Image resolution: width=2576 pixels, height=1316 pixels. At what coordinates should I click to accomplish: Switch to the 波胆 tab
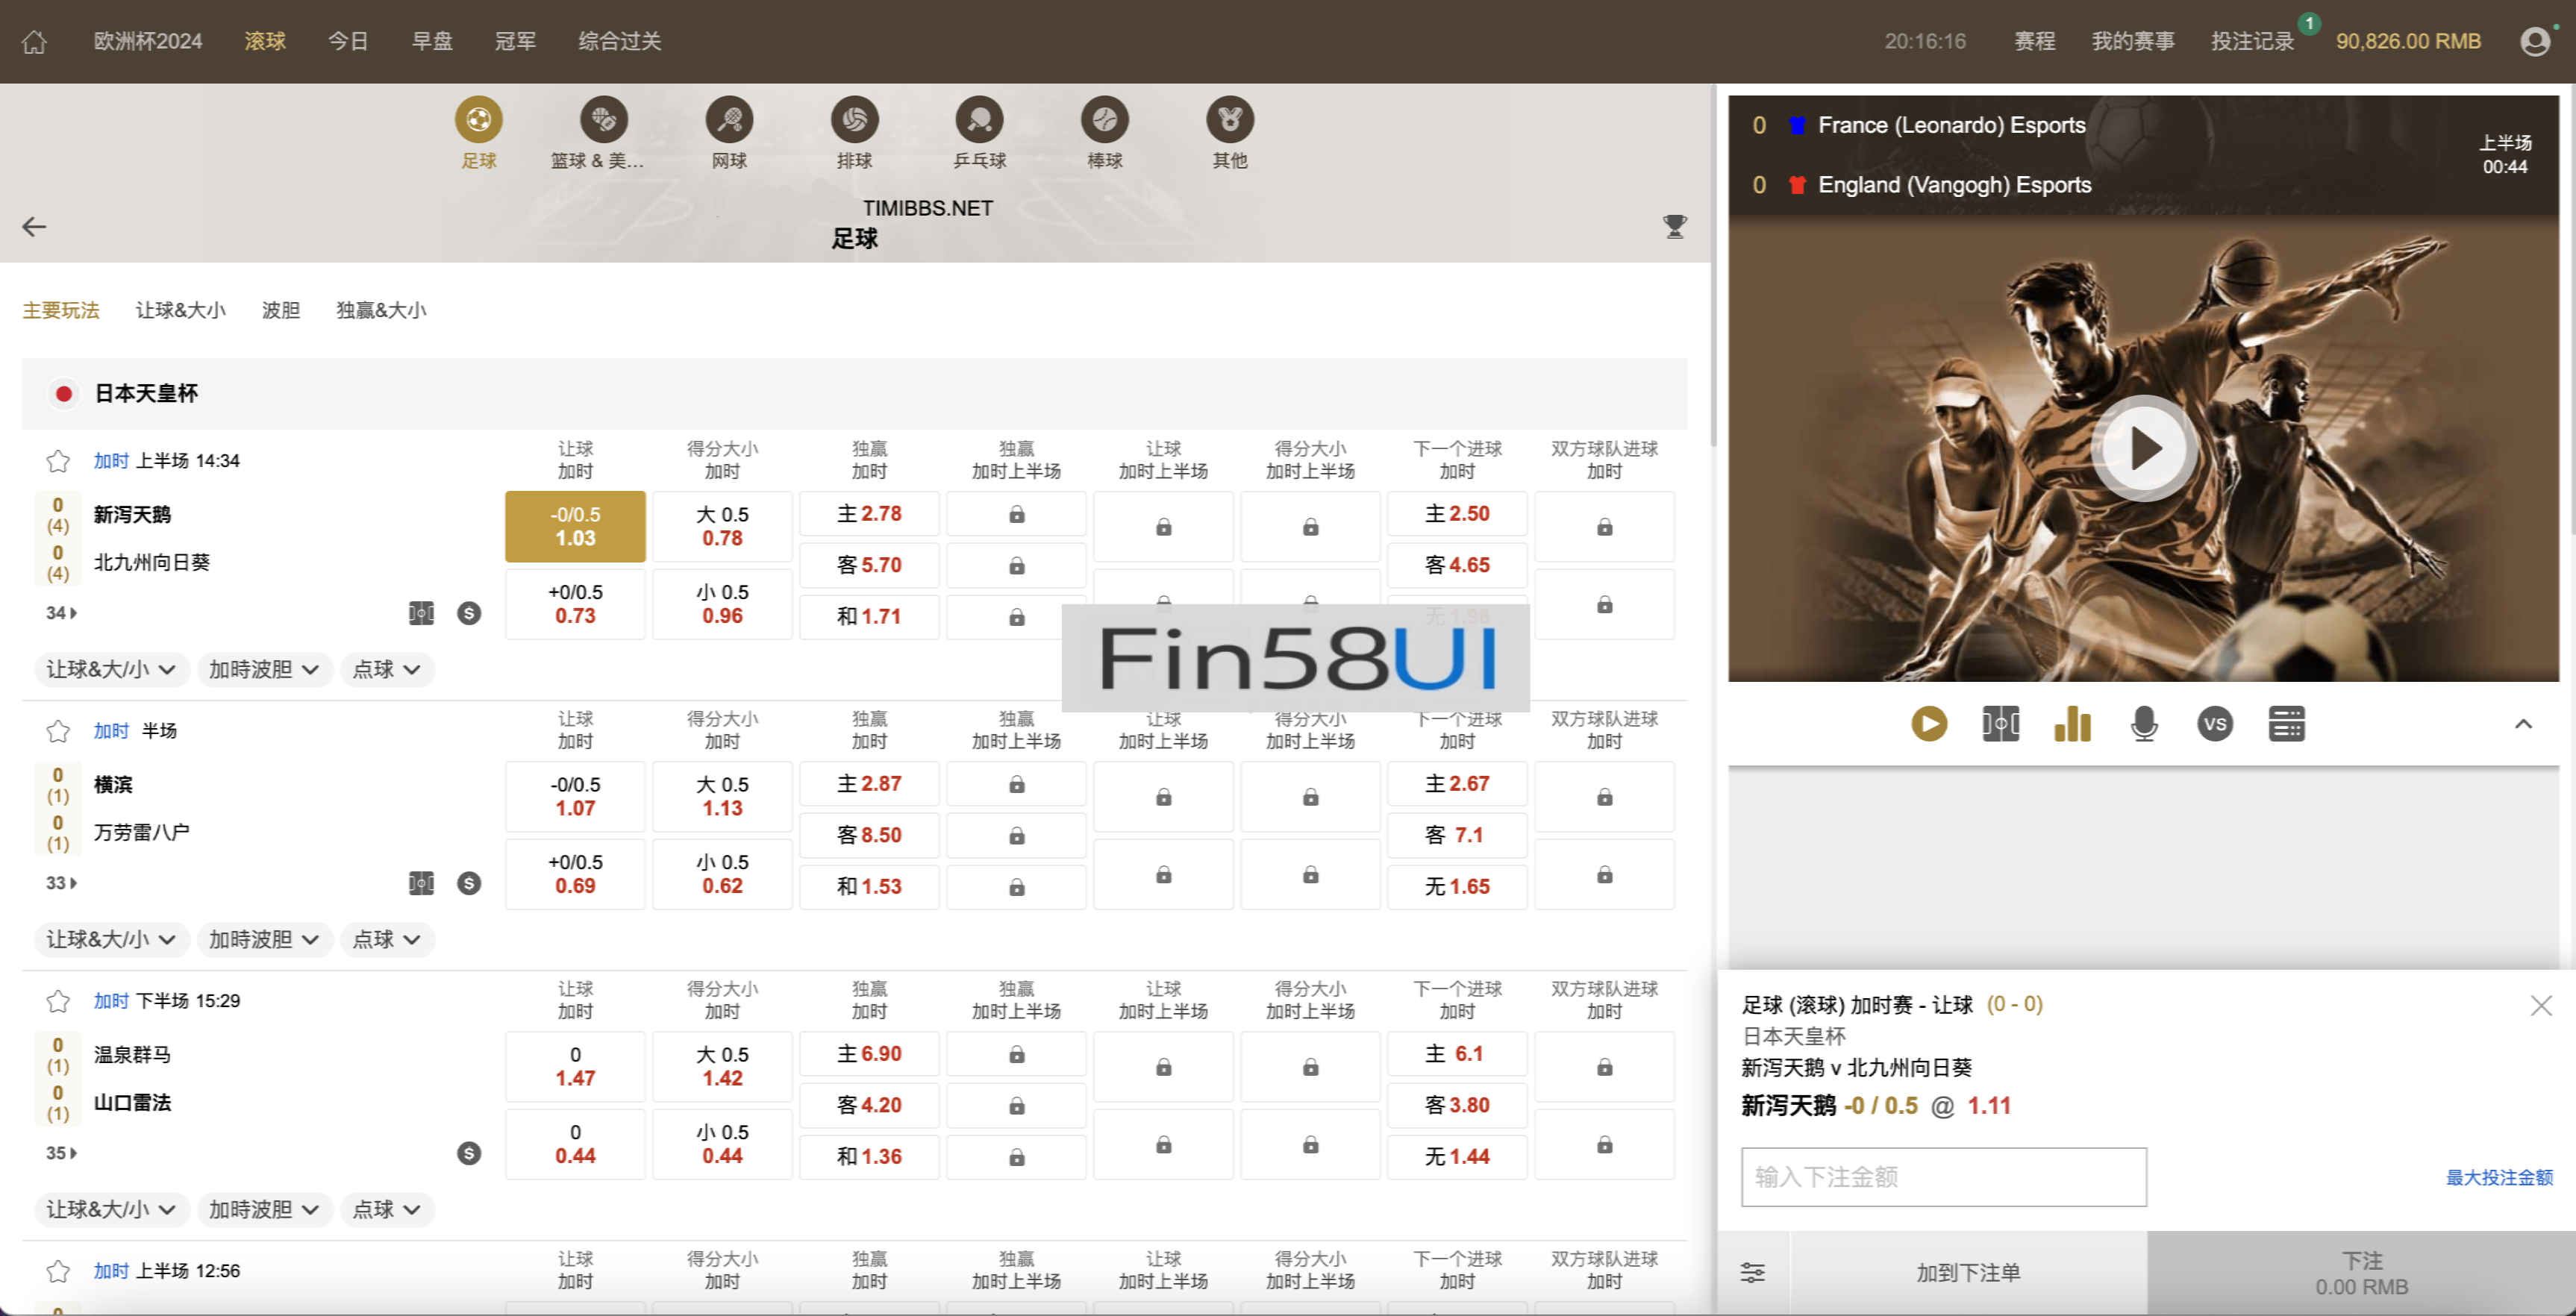click(x=281, y=310)
